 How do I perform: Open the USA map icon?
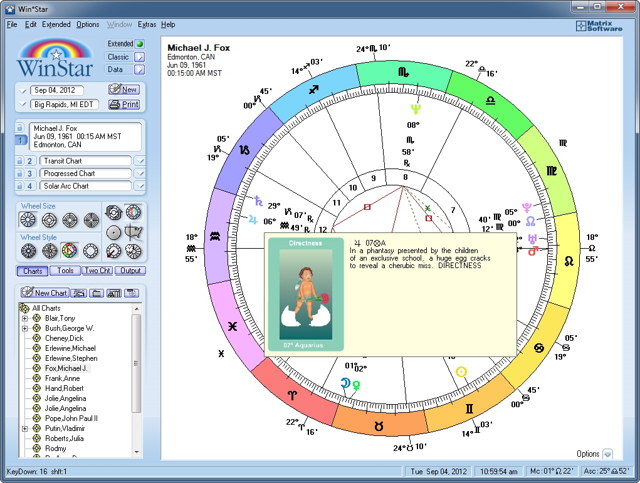(x=134, y=232)
